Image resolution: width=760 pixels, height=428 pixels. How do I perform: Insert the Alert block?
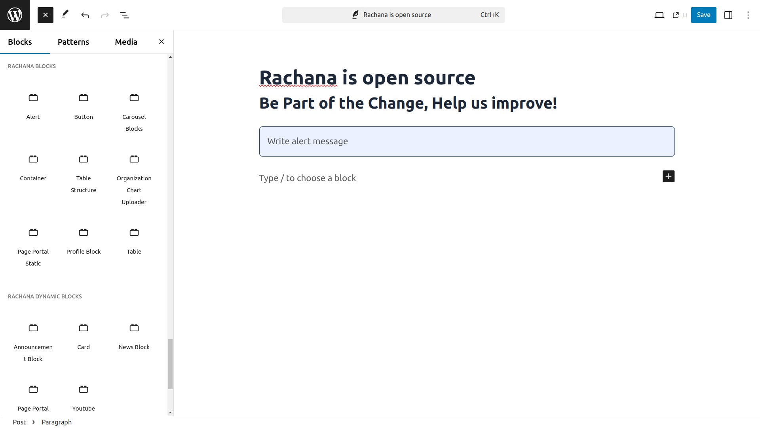(33, 106)
